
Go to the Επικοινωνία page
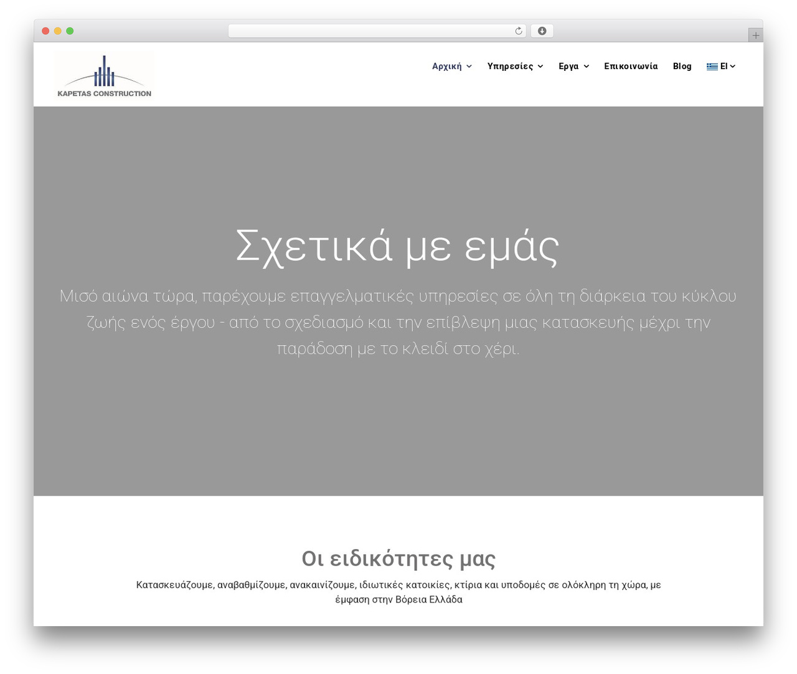click(x=631, y=66)
